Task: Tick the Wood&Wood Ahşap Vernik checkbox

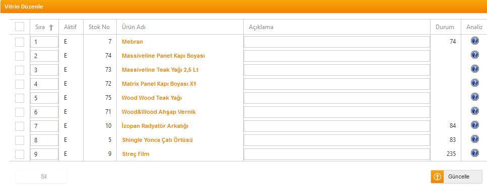Action: pyautogui.click(x=20, y=112)
